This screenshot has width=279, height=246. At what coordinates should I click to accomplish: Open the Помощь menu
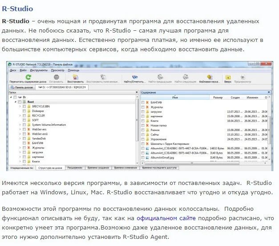(x=73, y=70)
